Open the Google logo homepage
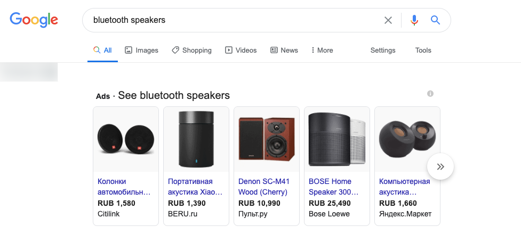The height and width of the screenshot is (243, 521). point(34,20)
